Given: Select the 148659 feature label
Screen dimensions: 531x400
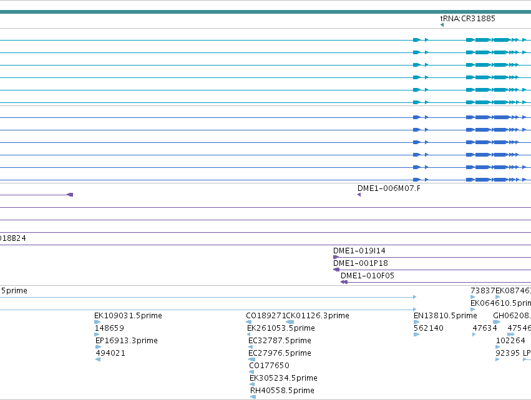Looking at the screenshot, I should click(x=109, y=328).
